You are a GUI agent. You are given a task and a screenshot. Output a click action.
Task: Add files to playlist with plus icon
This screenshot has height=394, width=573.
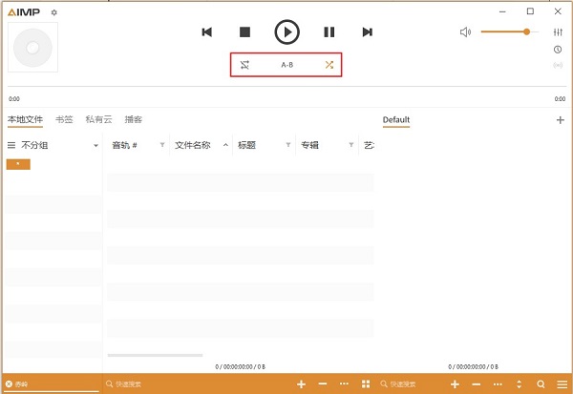[x=455, y=384]
